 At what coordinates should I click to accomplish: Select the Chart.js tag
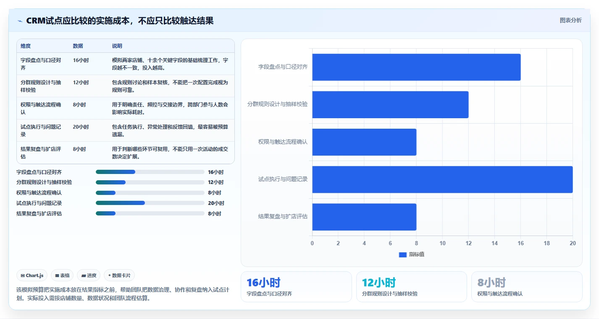pyautogui.click(x=32, y=275)
